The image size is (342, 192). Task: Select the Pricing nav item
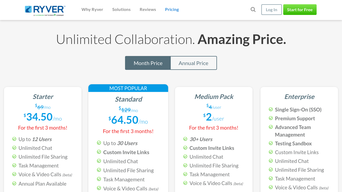(x=172, y=10)
